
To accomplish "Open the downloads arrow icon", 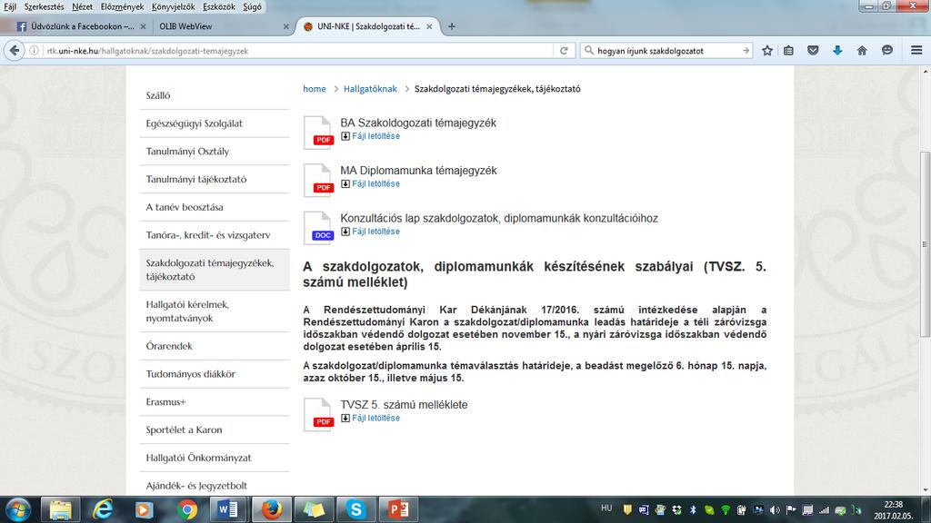I will coord(837,51).
